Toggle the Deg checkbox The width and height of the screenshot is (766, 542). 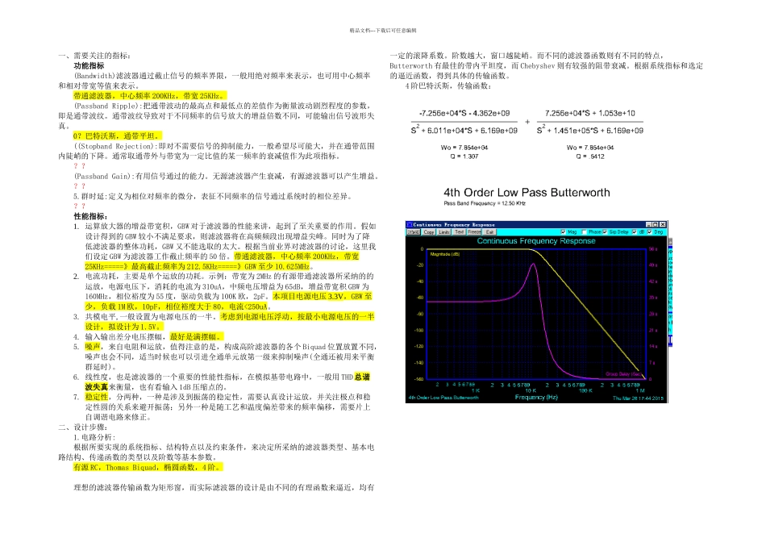pos(650,232)
